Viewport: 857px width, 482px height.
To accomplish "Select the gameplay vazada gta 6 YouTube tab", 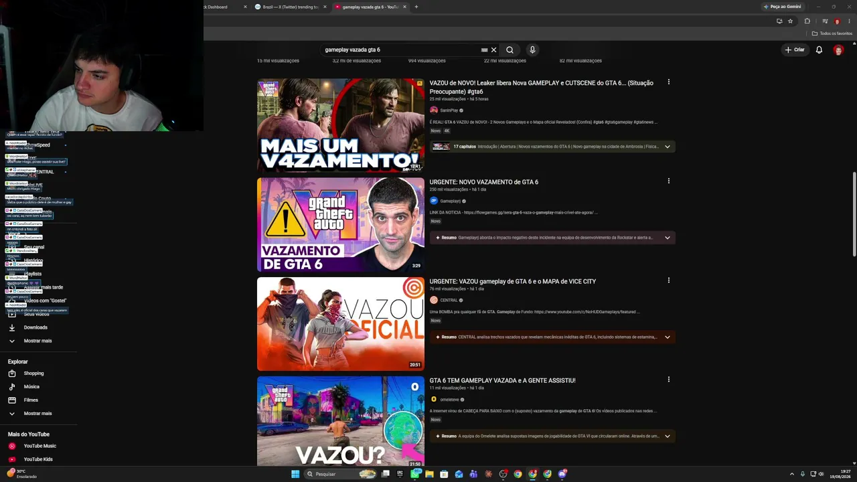I will click(370, 7).
